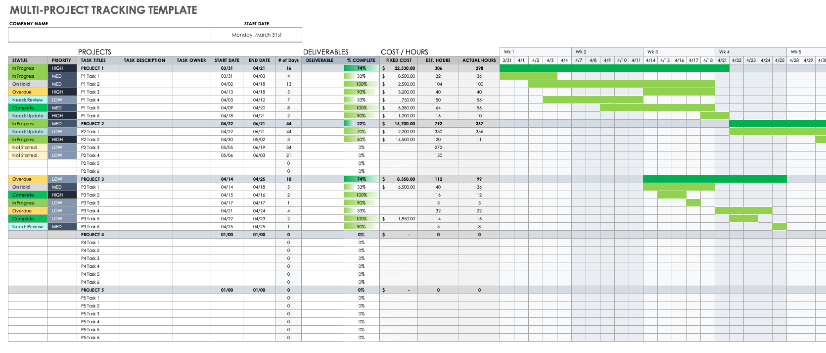Image resolution: width=826 pixels, height=353 pixels.
Task: Click the Overdue status for P1 Task 3
Action: click(x=28, y=92)
